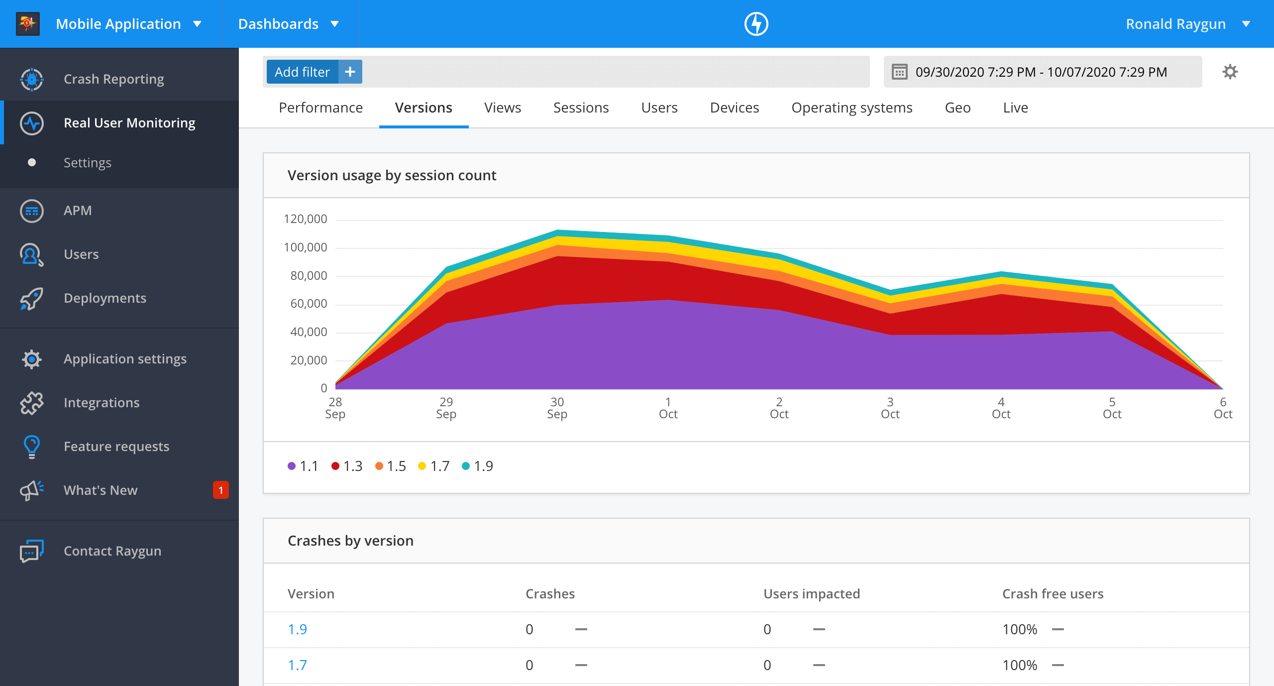Toggle version 1.1 legend series

click(303, 466)
